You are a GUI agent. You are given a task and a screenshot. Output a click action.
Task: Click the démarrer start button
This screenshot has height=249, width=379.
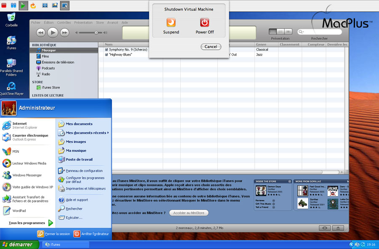click(19, 245)
